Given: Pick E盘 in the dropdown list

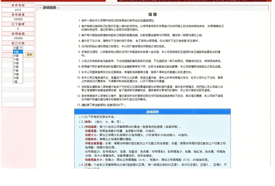Looking at the screenshot, I should click(x=18, y=67).
